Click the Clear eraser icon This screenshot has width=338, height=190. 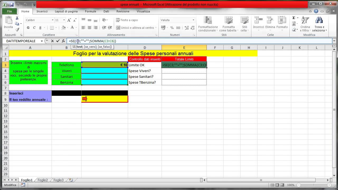point(294,30)
